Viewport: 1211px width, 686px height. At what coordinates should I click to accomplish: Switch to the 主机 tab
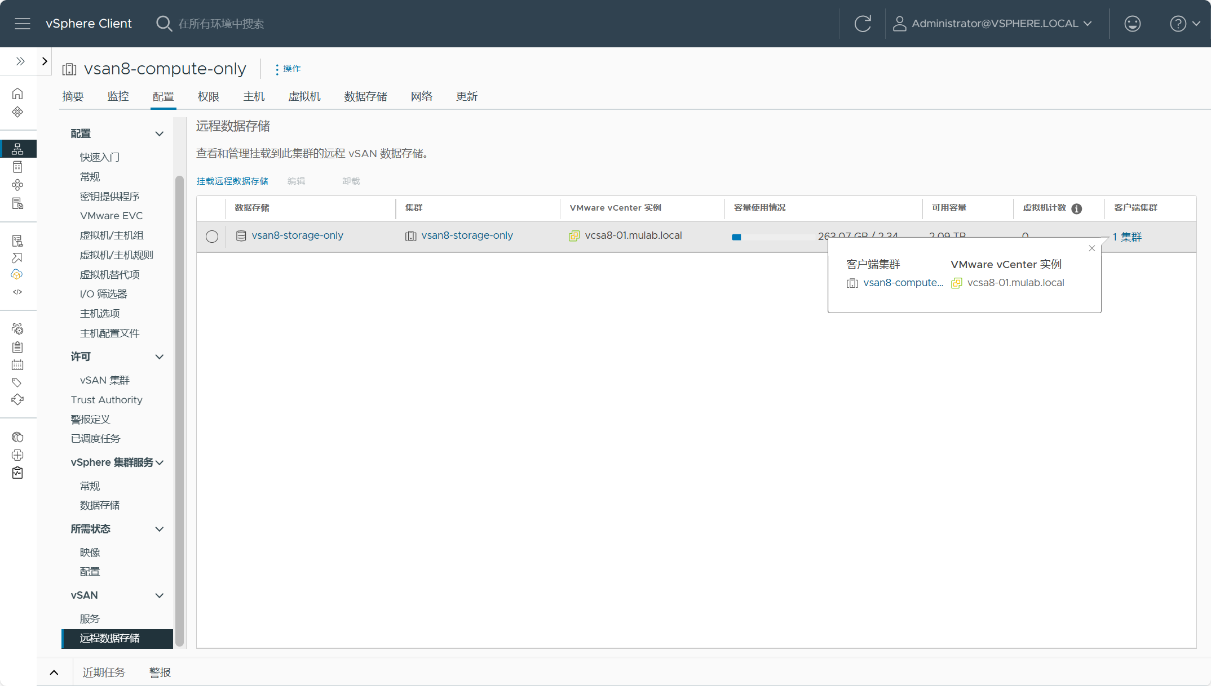click(254, 96)
